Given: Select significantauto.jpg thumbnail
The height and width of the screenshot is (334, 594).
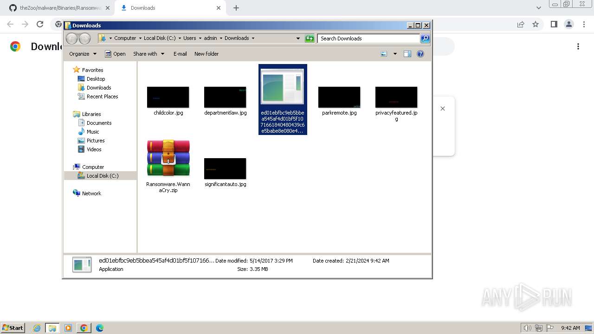Looking at the screenshot, I should pyautogui.click(x=225, y=169).
